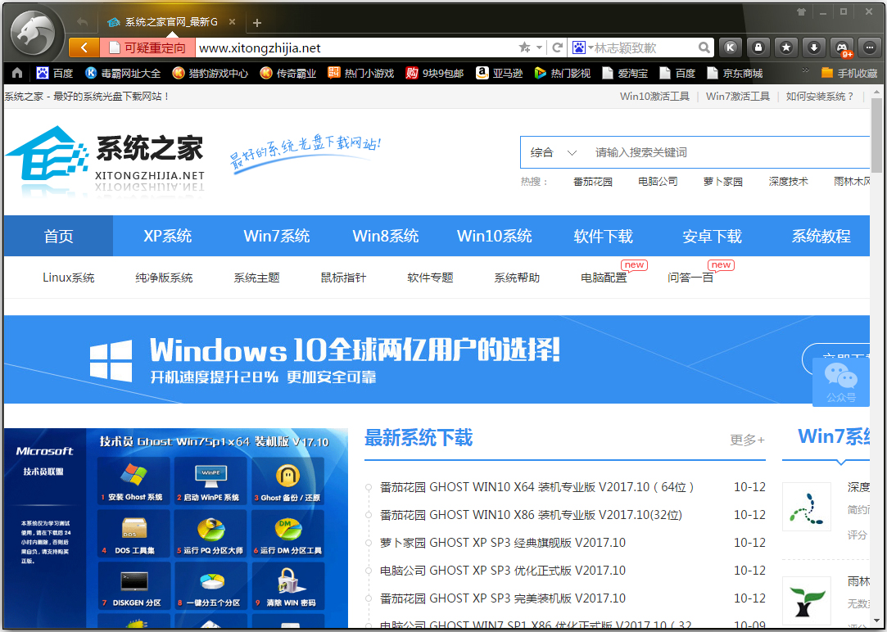
Task: Select Win7系统 navigation tab
Action: 277,236
